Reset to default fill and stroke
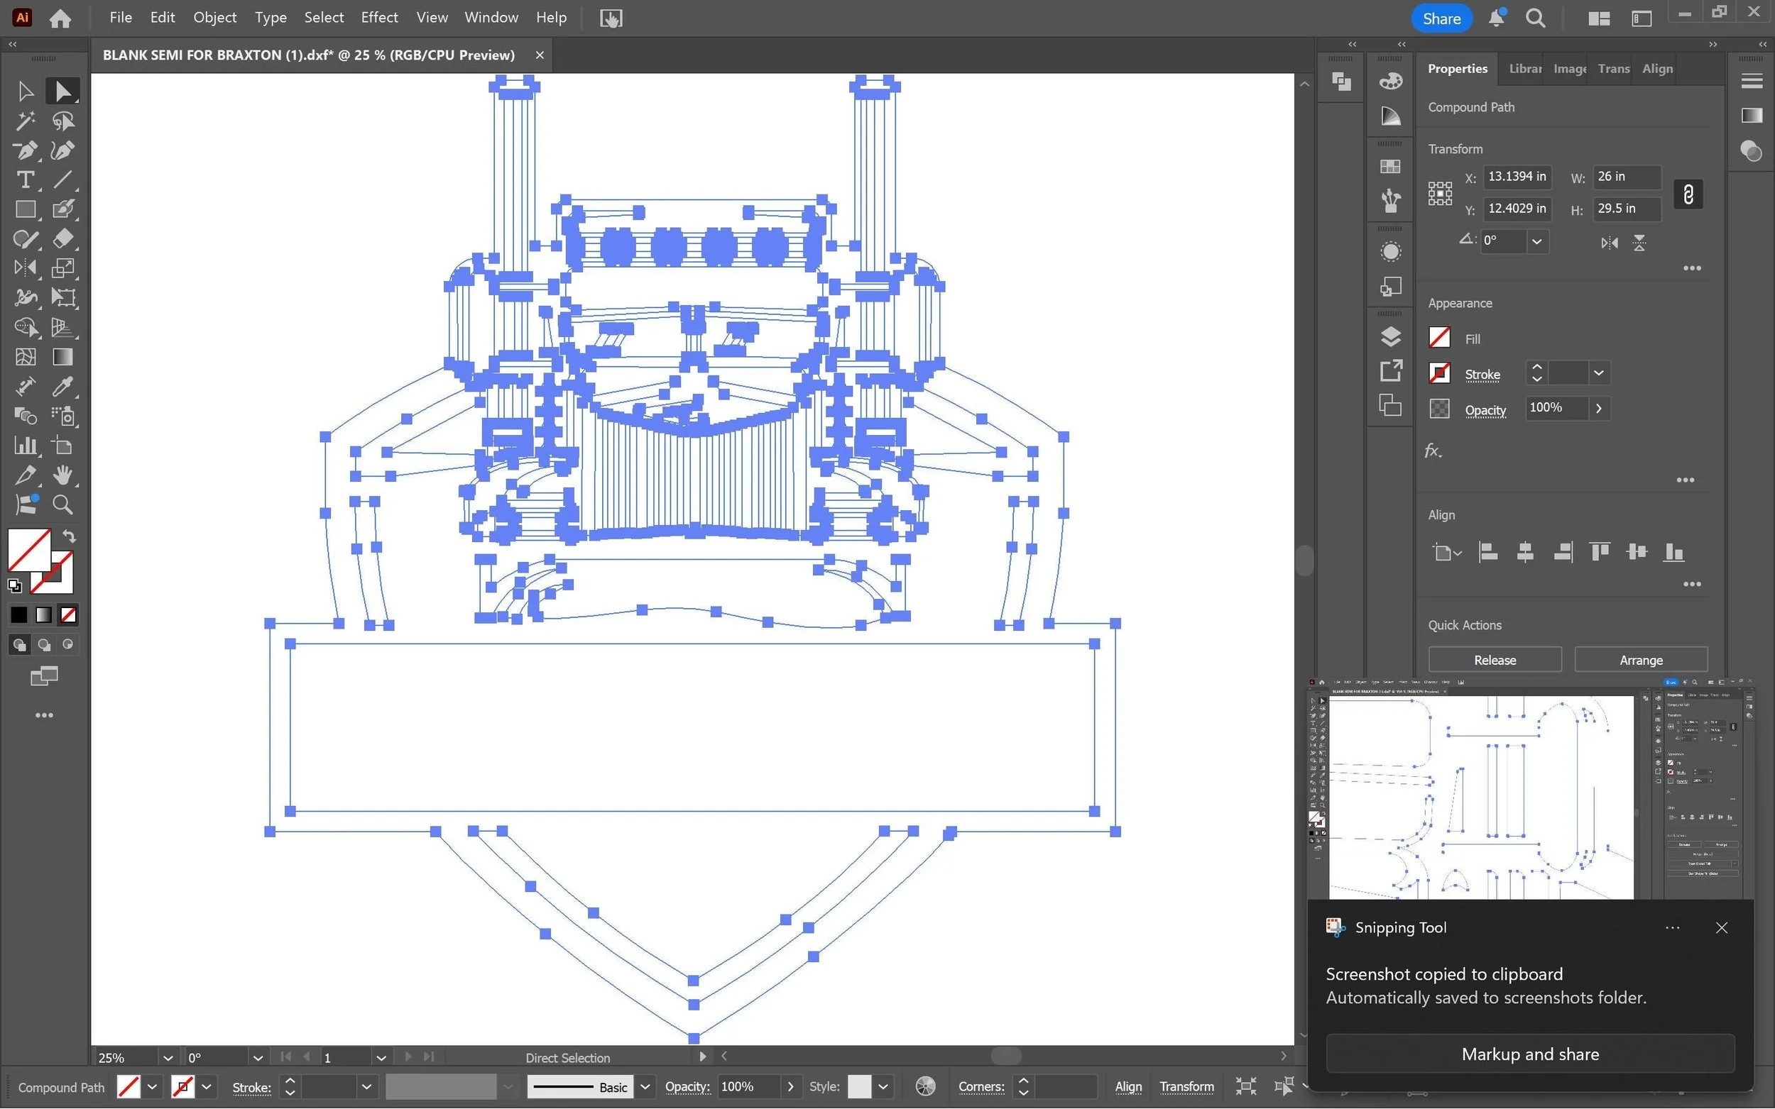 [15, 585]
